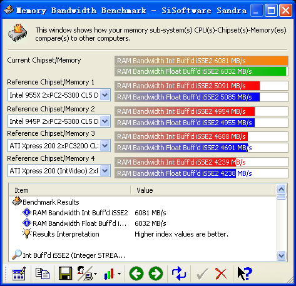The height and width of the screenshot is (286, 296).
Task: Close the Memory Bandwidth Benchmark window
Action: pos(286,10)
